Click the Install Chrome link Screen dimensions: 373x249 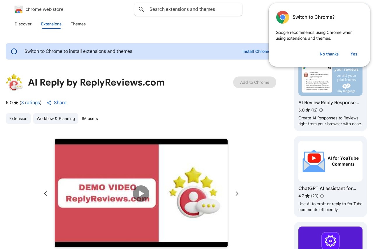coord(256,51)
